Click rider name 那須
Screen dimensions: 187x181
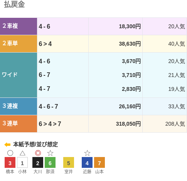point(50,172)
